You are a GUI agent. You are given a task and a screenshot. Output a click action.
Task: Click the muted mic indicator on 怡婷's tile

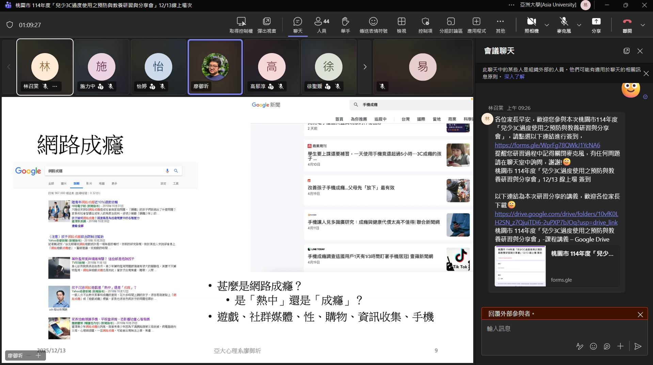[163, 86]
